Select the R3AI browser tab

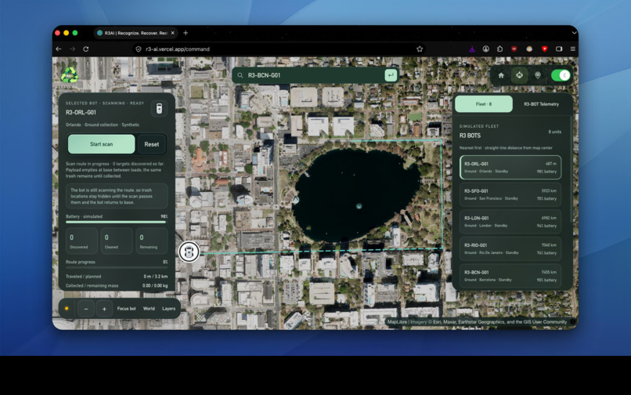[x=136, y=33]
